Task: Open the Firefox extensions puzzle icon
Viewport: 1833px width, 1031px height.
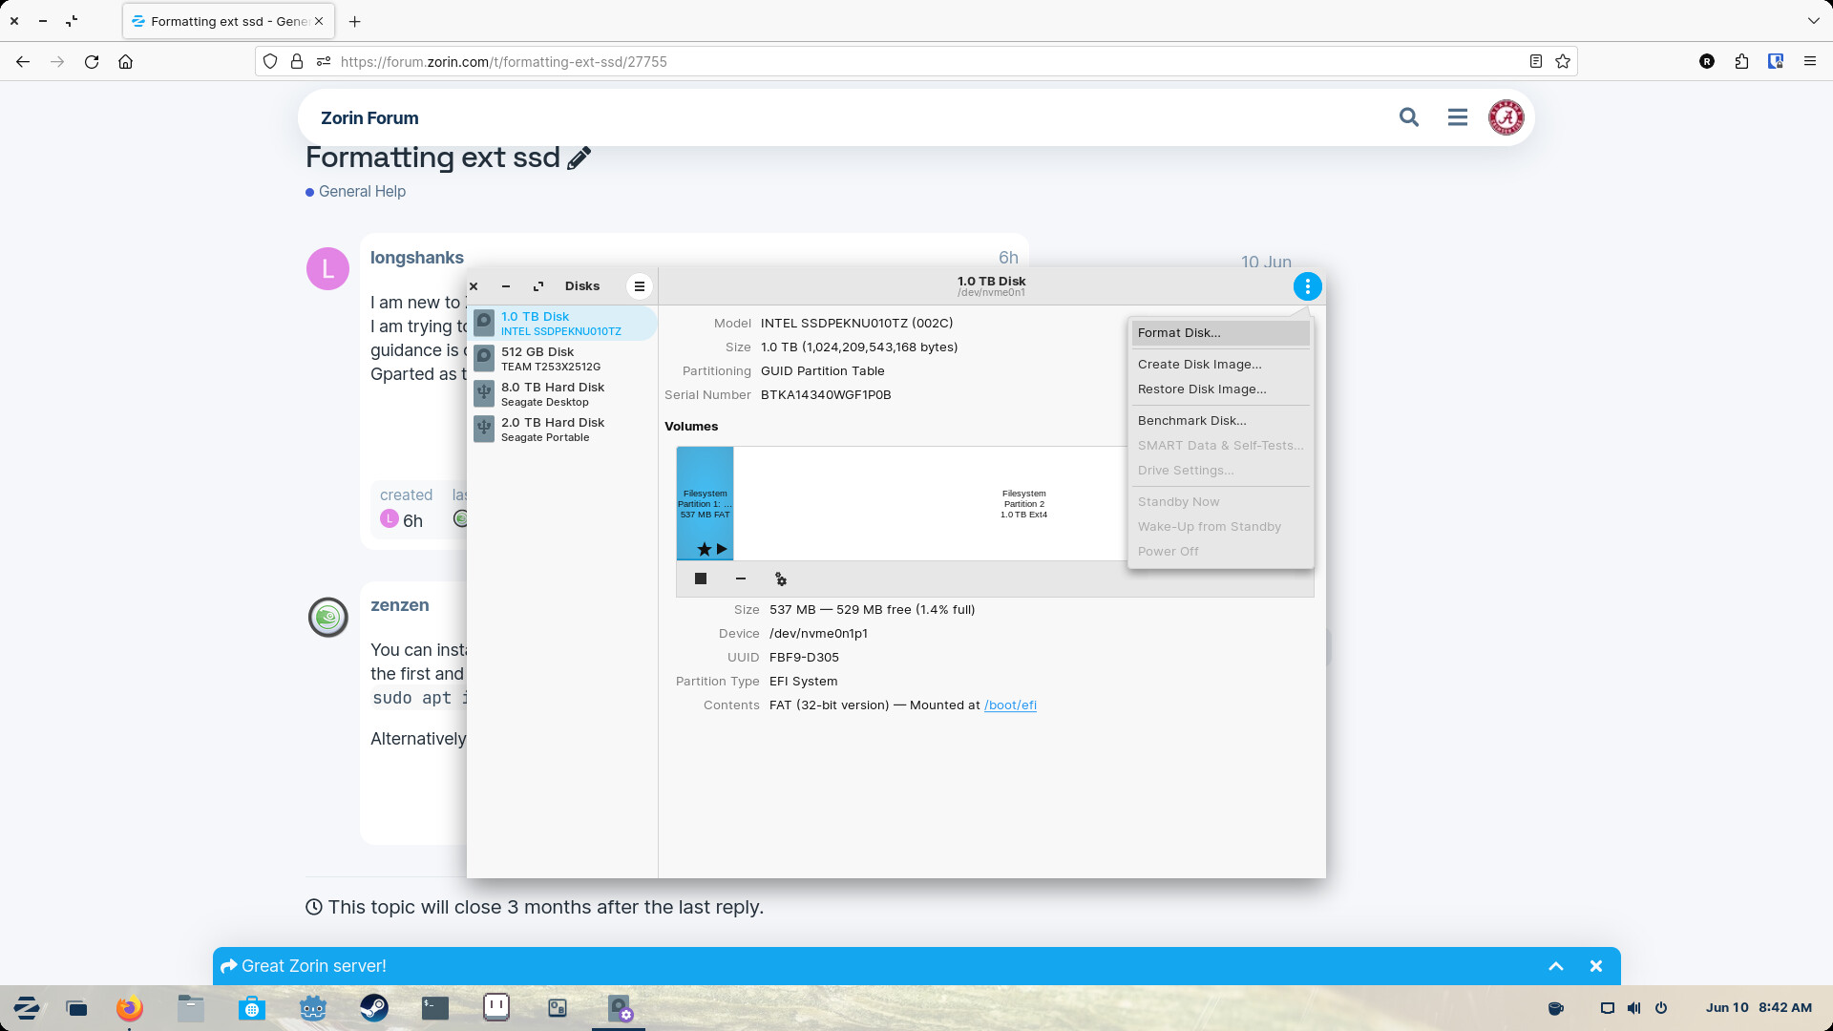Action: [1741, 61]
